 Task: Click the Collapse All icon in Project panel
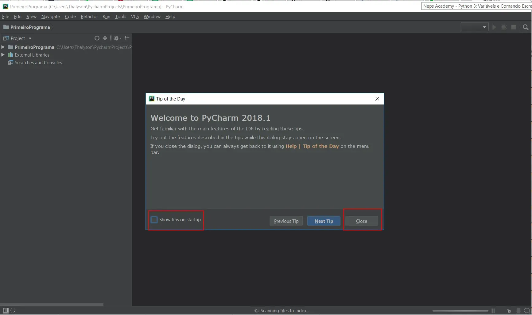(x=105, y=38)
